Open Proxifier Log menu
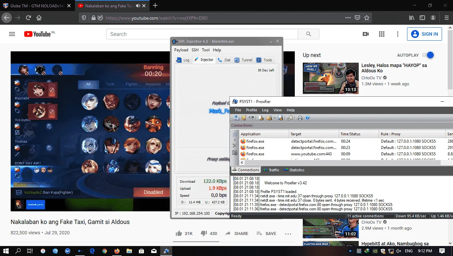Image resolution: width=453 pixels, height=256 pixels. tap(265, 110)
